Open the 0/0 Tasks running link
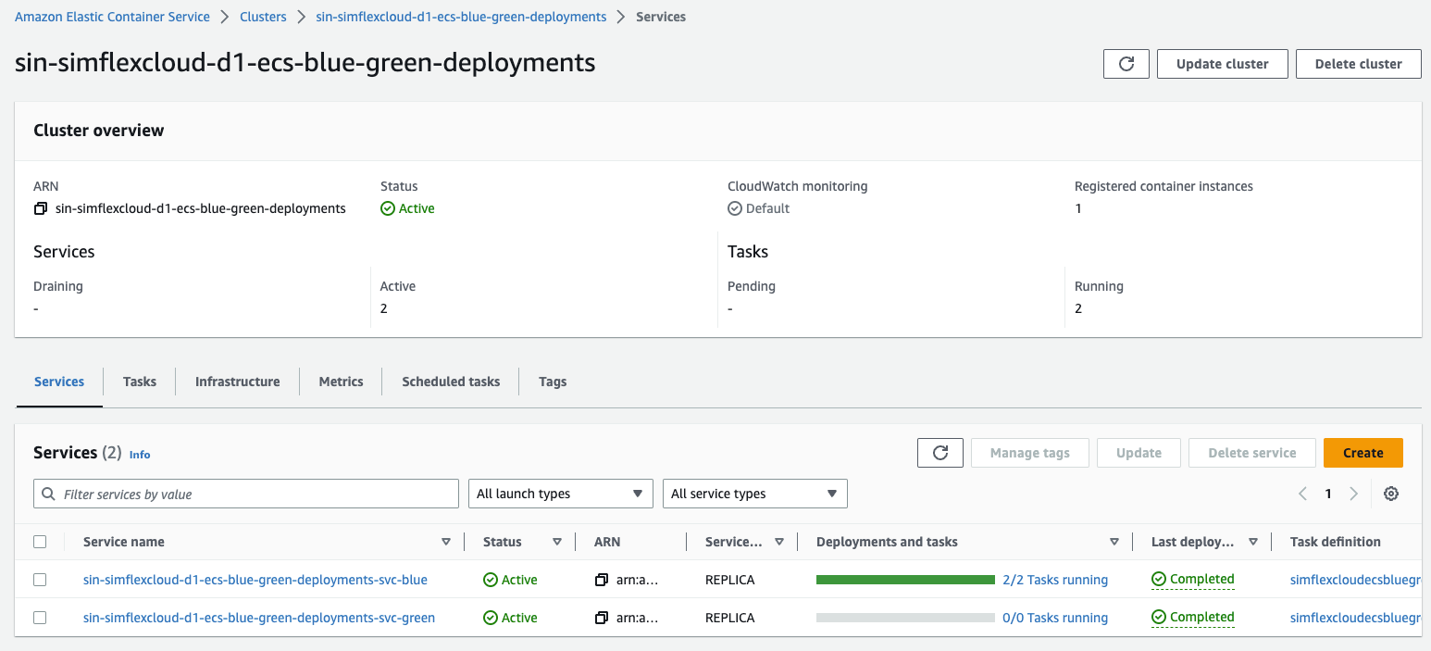Image resolution: width=1431 pixels, height=651 pixels. [1055, 618]
